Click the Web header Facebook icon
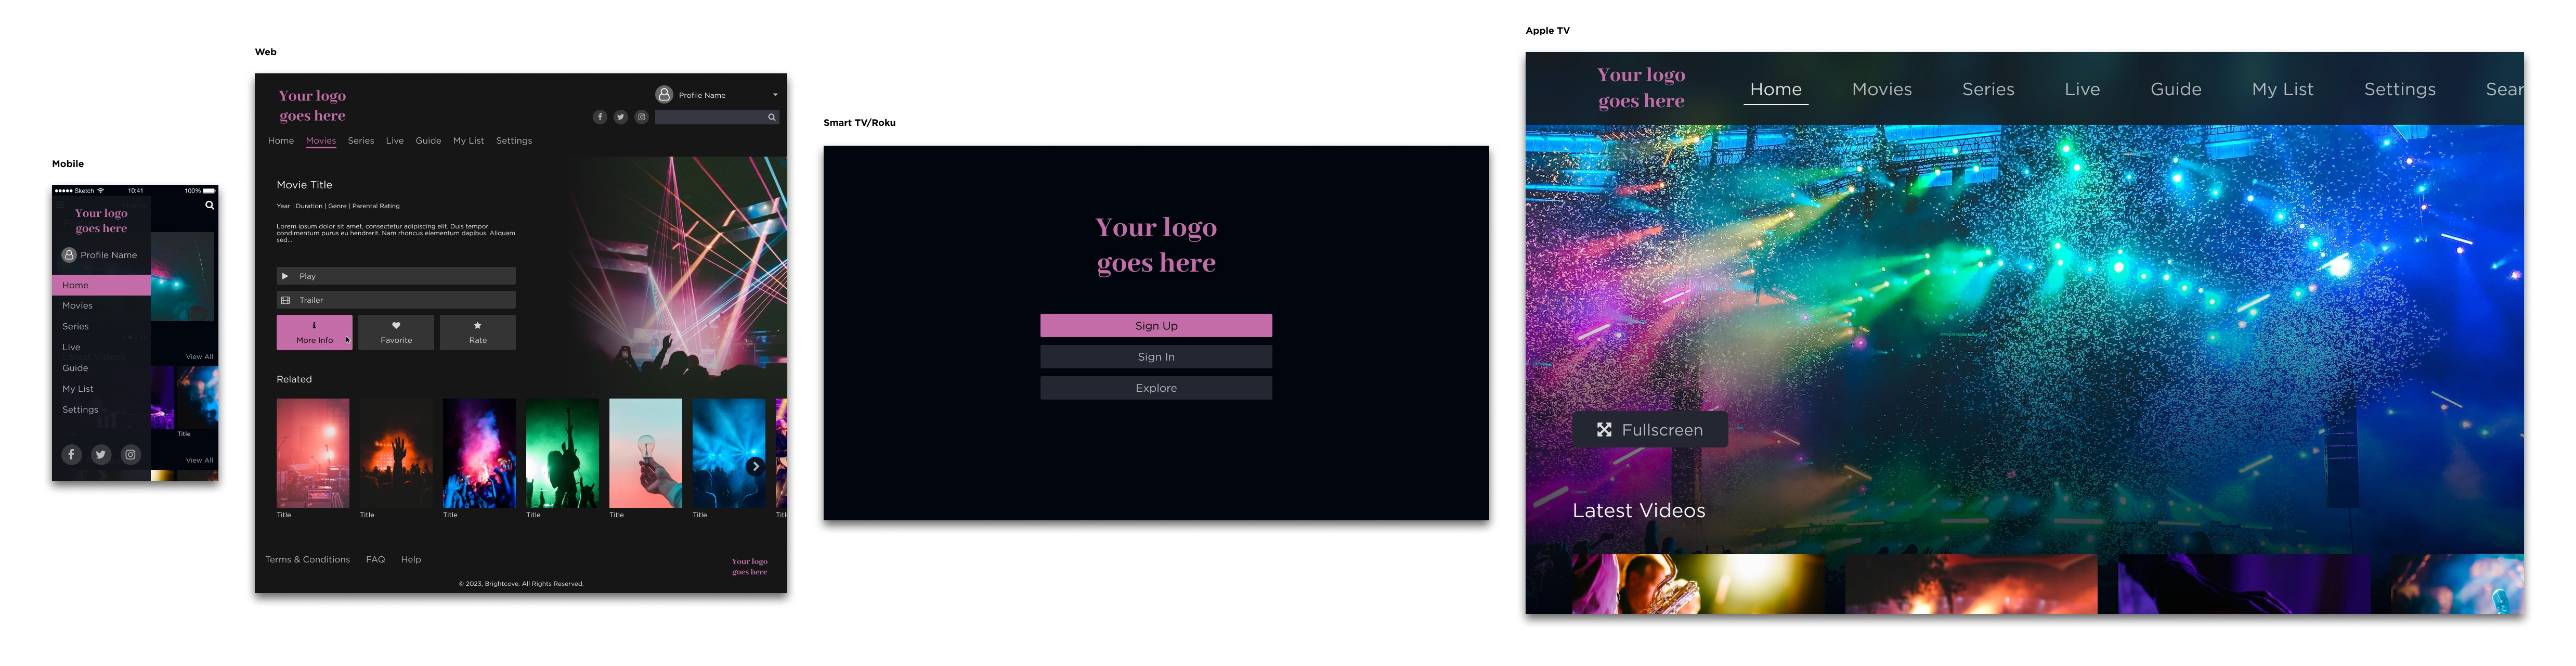Image resolution: width=2576 pixels, height=666 pixels. 600,117
